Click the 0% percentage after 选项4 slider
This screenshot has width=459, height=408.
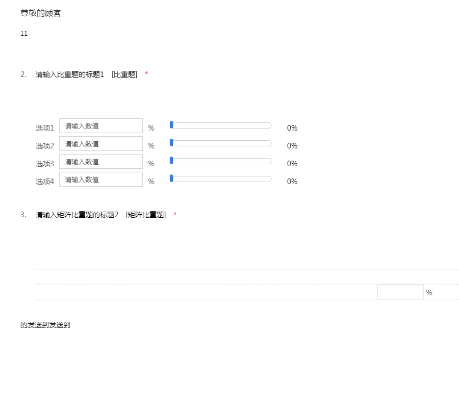pyautogui.click(x=292, y=182)
